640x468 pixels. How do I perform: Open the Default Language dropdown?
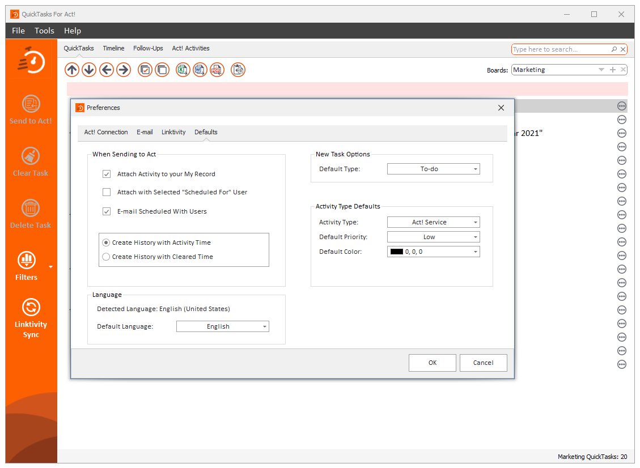[x=223, y=326]
